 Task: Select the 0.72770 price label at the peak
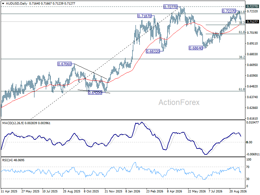pos(170,7)
